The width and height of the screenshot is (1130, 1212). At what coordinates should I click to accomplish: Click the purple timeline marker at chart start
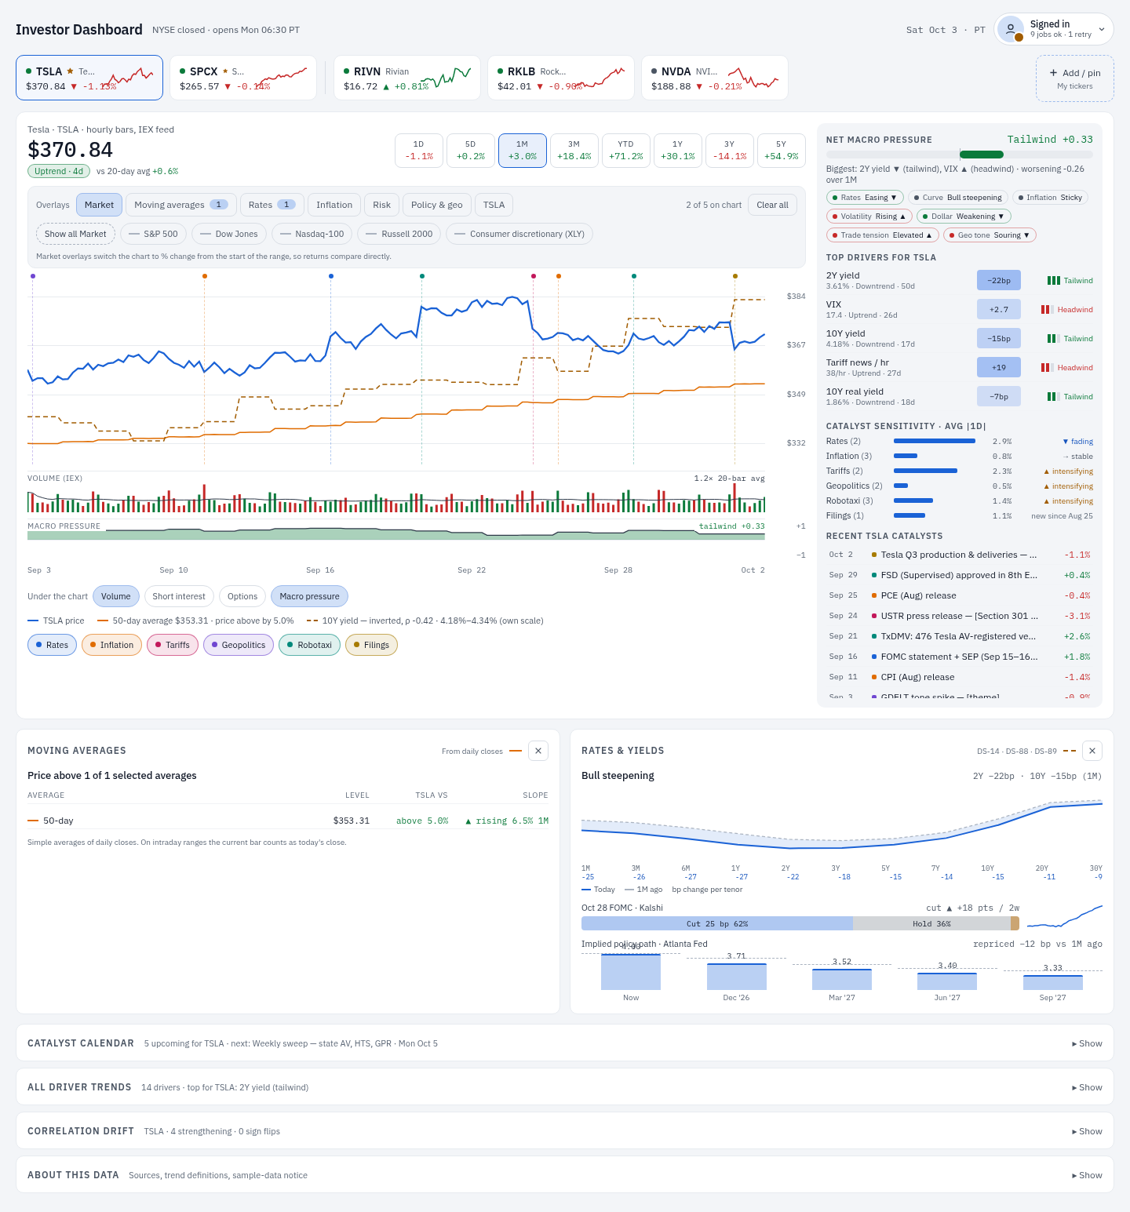(32, 276)
